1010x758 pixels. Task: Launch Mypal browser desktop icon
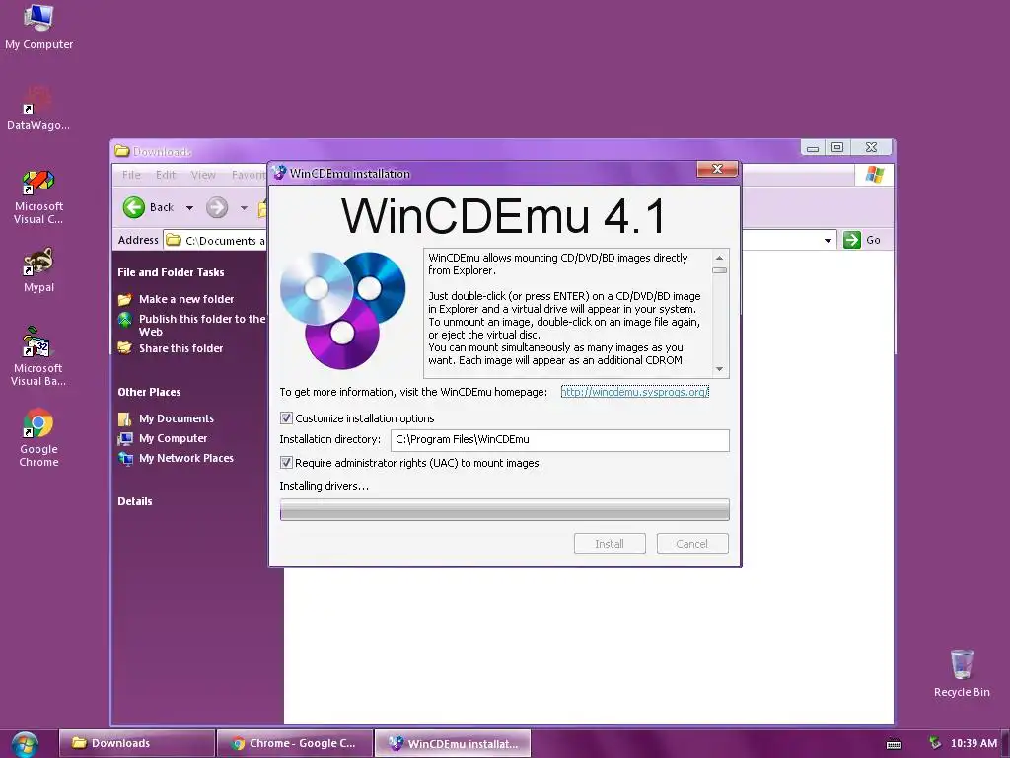point(38,269)
